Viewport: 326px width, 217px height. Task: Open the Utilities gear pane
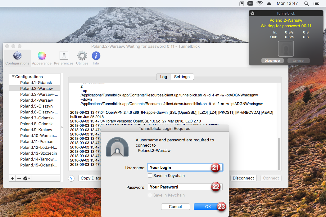coord(82,58)
